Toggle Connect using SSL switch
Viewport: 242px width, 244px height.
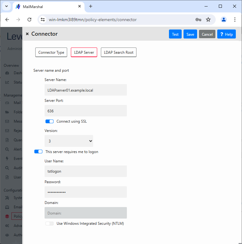point(50,121)
